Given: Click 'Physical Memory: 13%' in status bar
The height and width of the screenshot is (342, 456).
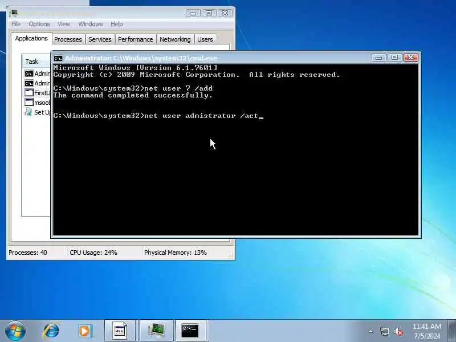Looking at the screenshot, I should tap(176, 253).
